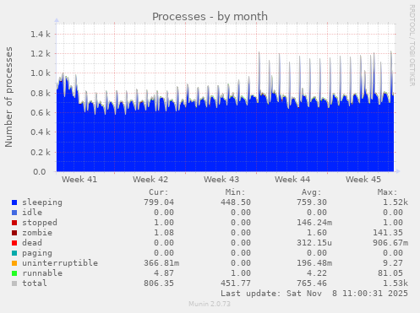
Task: Click sleeping average value 759.30
Action: point(312,202)
